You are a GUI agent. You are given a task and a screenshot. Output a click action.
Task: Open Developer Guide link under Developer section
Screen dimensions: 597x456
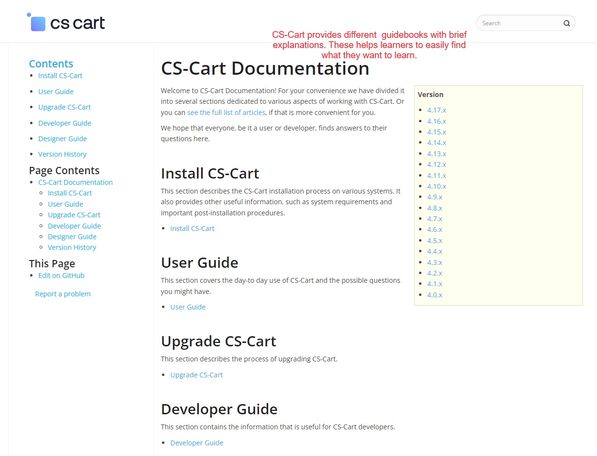coord(196,443)
